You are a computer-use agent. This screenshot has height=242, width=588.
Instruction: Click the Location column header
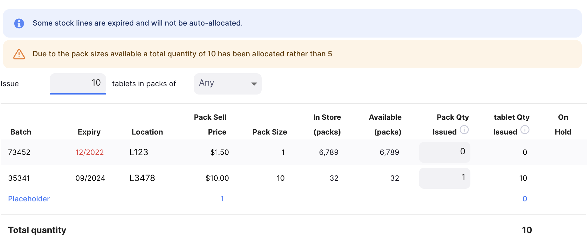pos(147,132)
